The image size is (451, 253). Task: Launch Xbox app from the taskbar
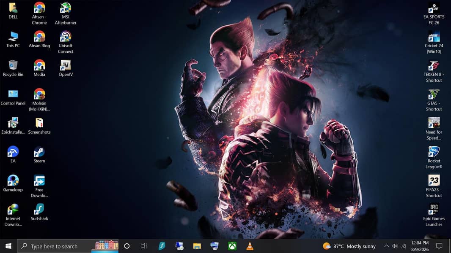click(232, 246)
